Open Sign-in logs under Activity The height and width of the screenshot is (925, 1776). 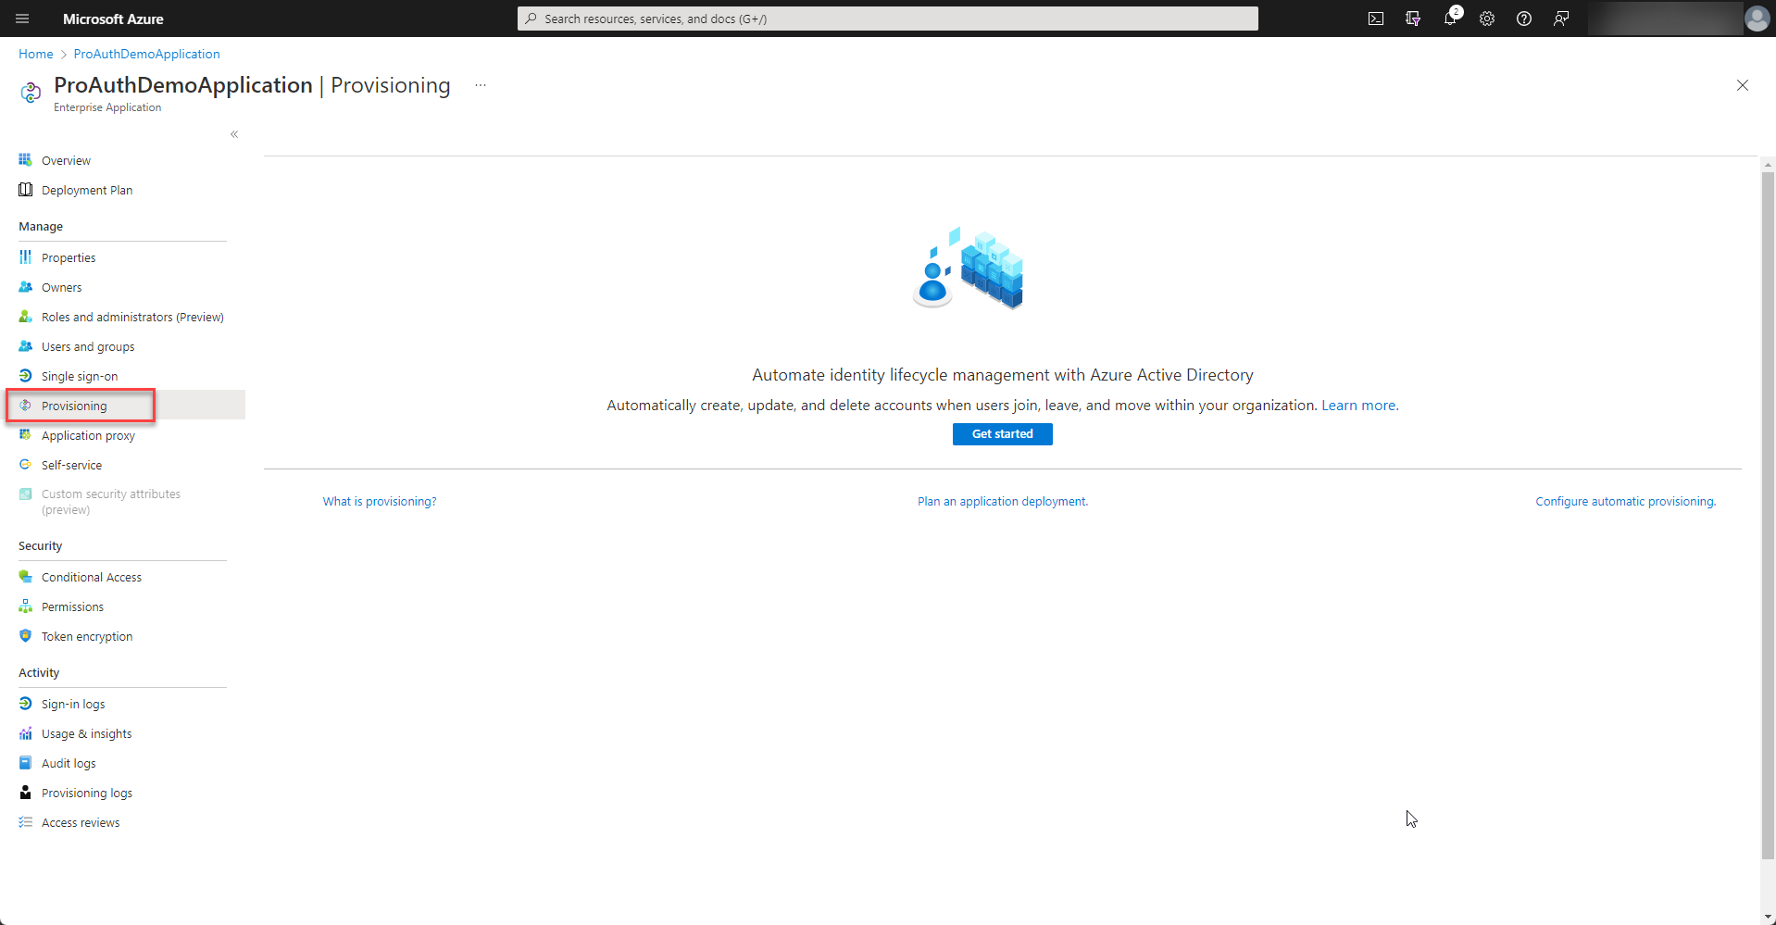(73, 703)
